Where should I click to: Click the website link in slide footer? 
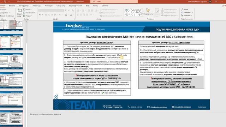point(183,107)
